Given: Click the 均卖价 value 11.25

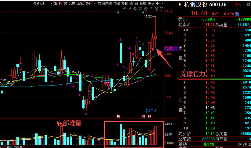Looking at the screenshot, I should click(x=210, y=25).
